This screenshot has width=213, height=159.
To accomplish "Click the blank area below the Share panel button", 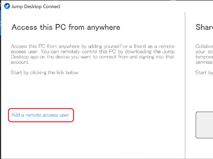I will (204, 149).
